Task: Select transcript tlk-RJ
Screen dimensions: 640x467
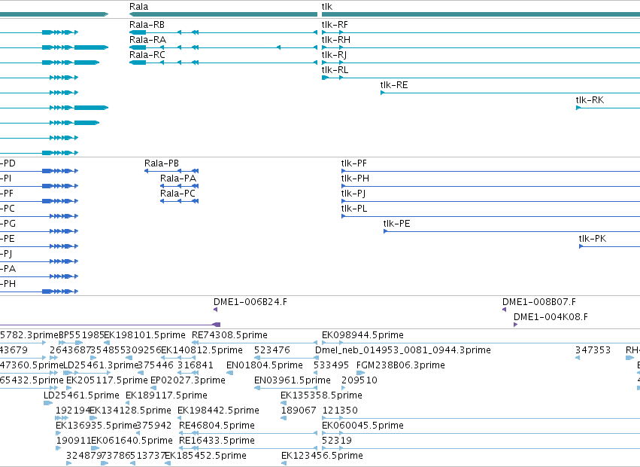Action: click(x=334, y=55)
